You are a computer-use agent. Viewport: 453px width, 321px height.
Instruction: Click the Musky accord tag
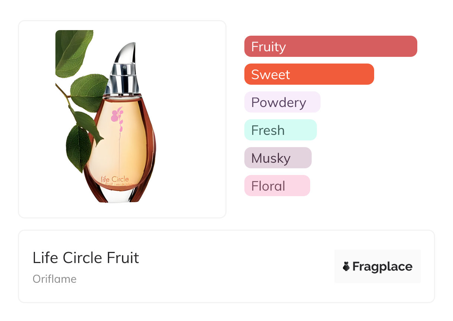click(278, 158)
